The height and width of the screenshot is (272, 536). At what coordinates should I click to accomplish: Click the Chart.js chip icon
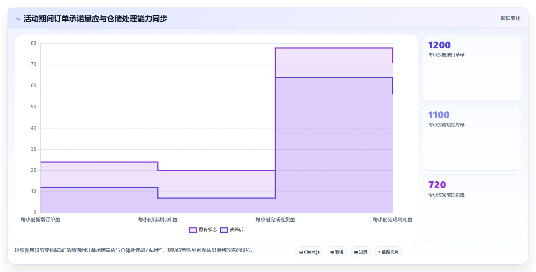(x=301, y=252)
